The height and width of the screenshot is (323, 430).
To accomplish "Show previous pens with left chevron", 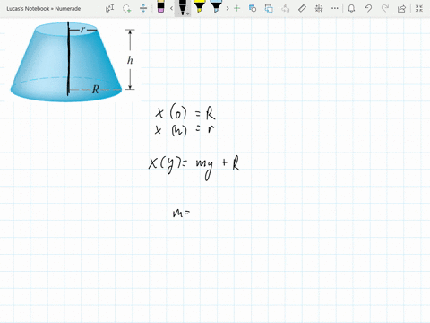I will [171, 8].
